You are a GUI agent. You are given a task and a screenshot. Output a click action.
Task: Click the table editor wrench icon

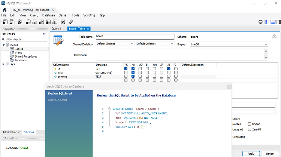(58, 40)
